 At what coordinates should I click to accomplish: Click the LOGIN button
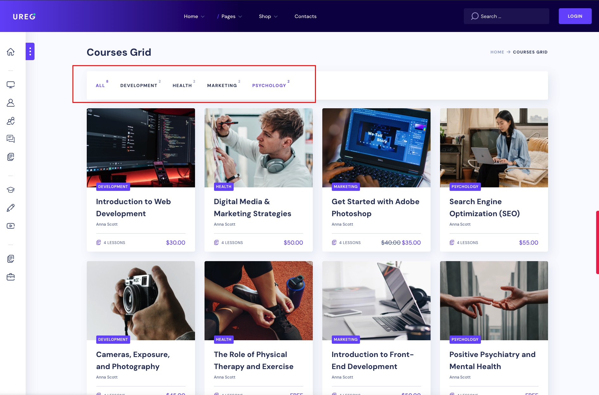pyautogui.click(x=575, y=16)
